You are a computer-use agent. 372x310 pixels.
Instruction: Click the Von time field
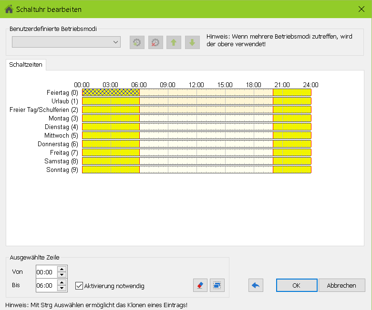pos(46,272)
